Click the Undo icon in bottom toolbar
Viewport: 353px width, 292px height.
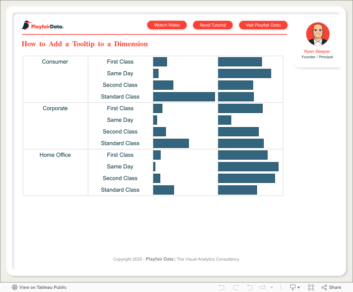[222, 287]
